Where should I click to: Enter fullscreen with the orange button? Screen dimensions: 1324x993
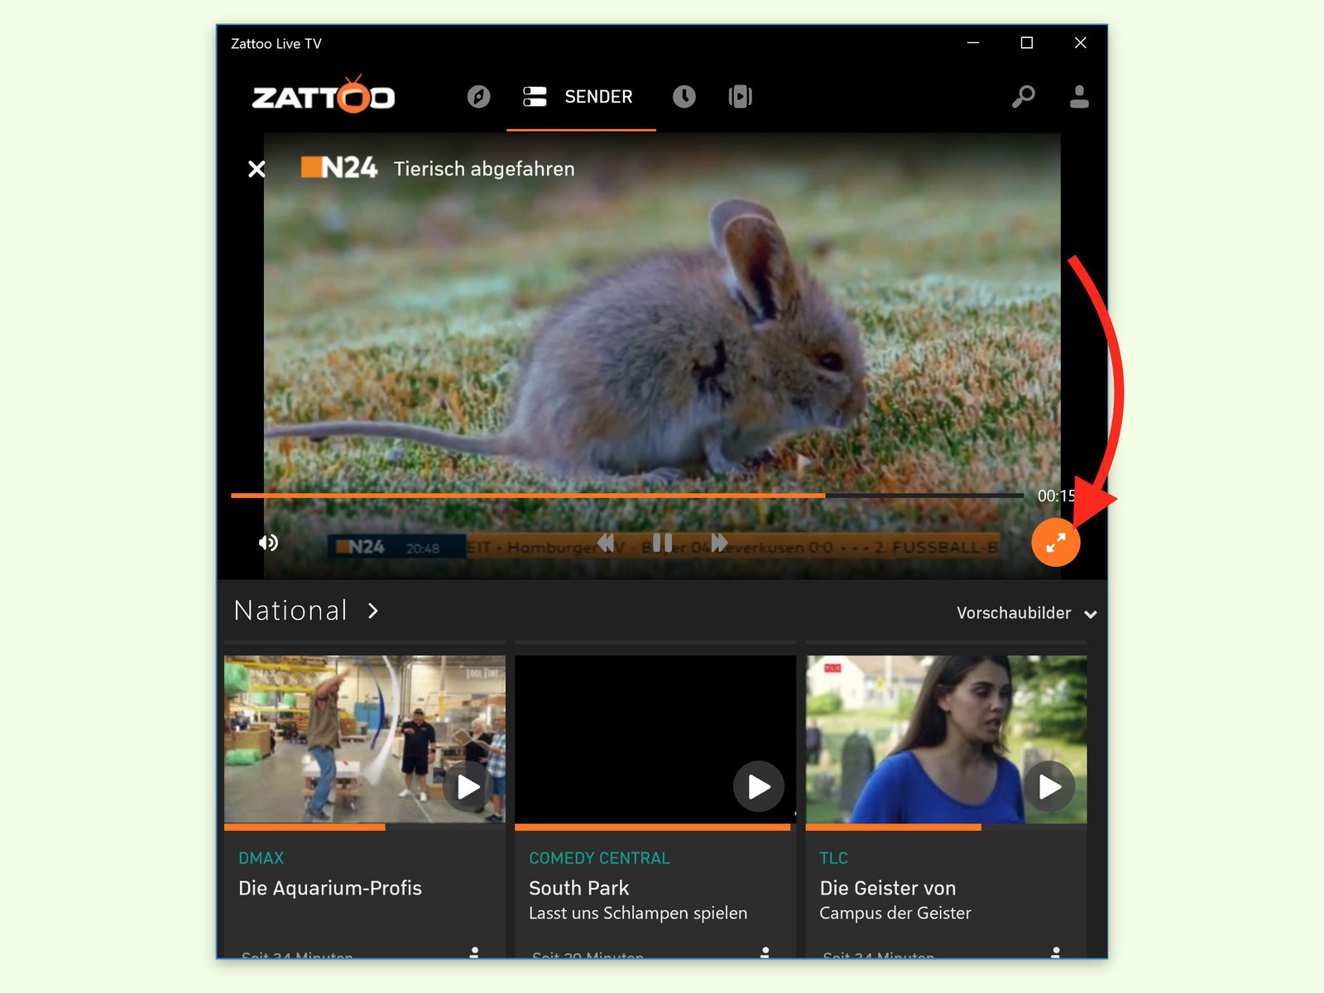(x=1056, y=543)
